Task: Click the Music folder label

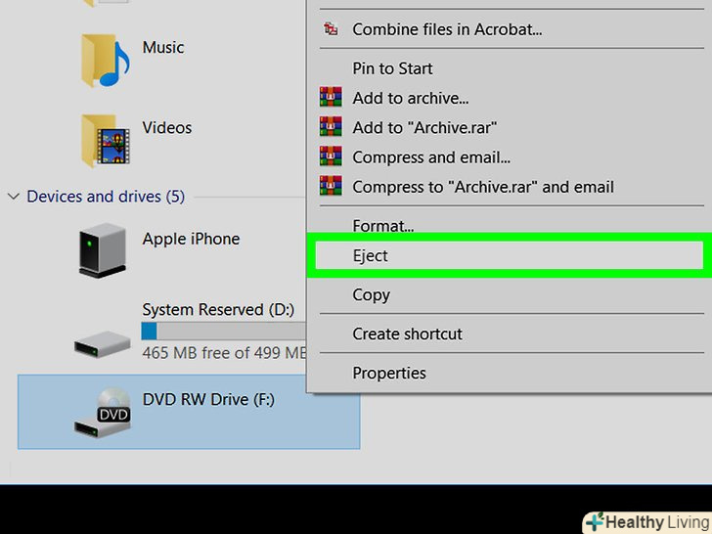Action: [x=163, y=47]
